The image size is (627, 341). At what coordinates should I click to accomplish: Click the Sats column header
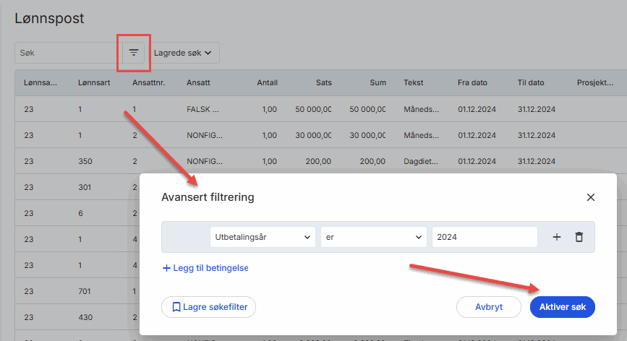323,83
